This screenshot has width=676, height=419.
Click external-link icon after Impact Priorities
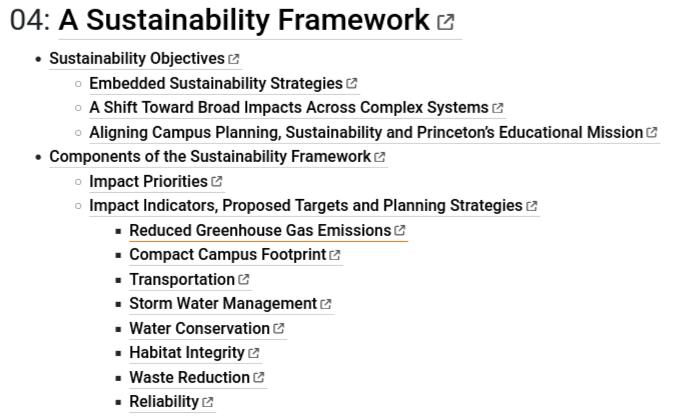(217, 181)
